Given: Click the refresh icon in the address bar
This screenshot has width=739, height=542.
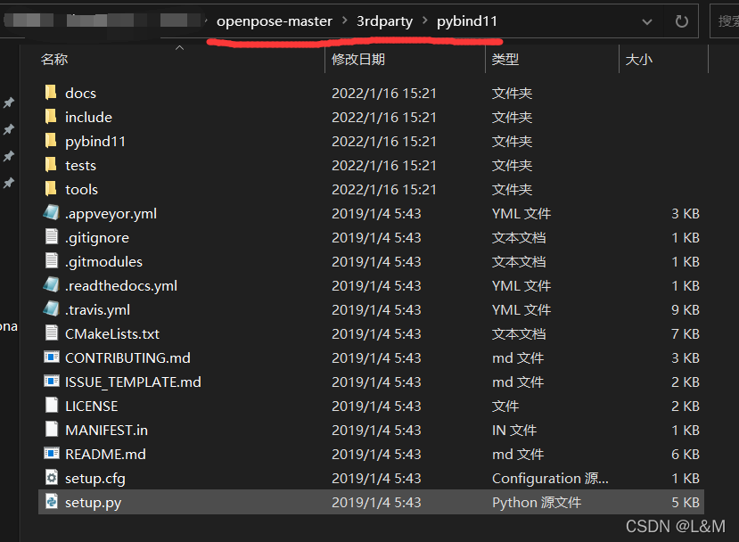Looking at the screenshot, I should [x=682, y=21].
